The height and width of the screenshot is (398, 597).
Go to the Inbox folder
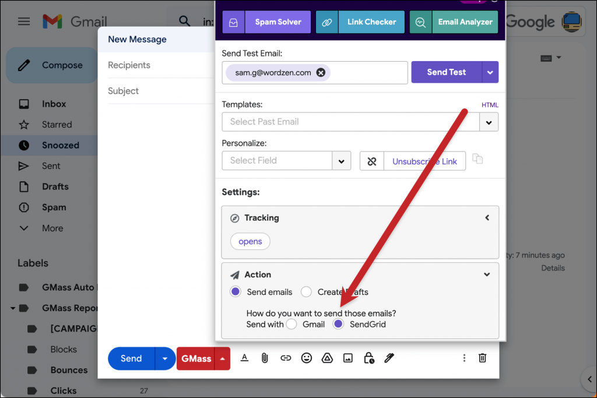point(54,104)
